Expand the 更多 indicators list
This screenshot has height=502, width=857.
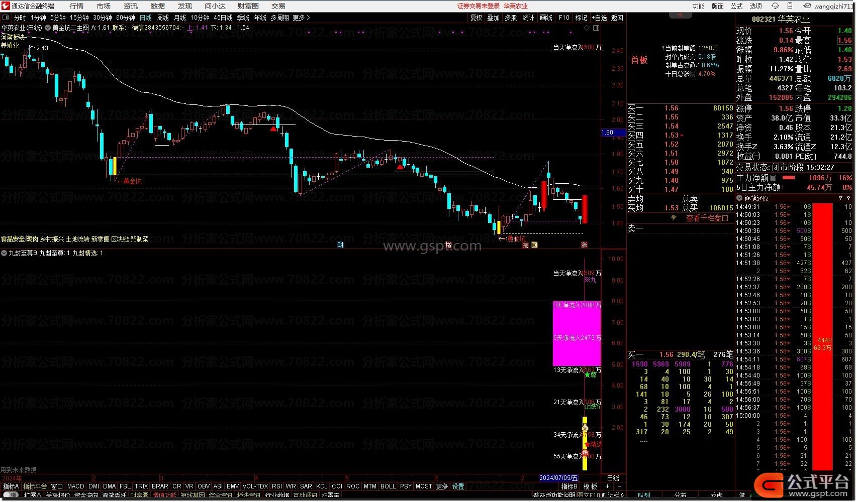(x=442, y=486)
